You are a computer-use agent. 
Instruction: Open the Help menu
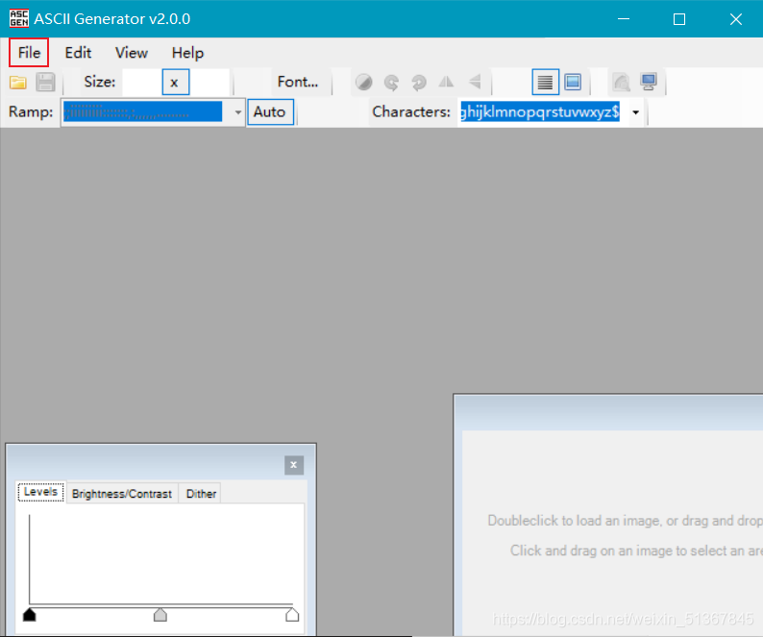pos(187,53)
